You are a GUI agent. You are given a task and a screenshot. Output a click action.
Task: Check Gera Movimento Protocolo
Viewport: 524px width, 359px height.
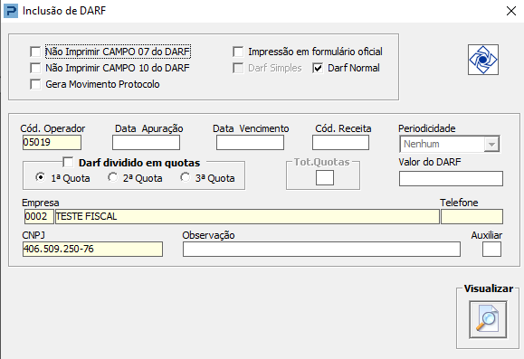35,84
